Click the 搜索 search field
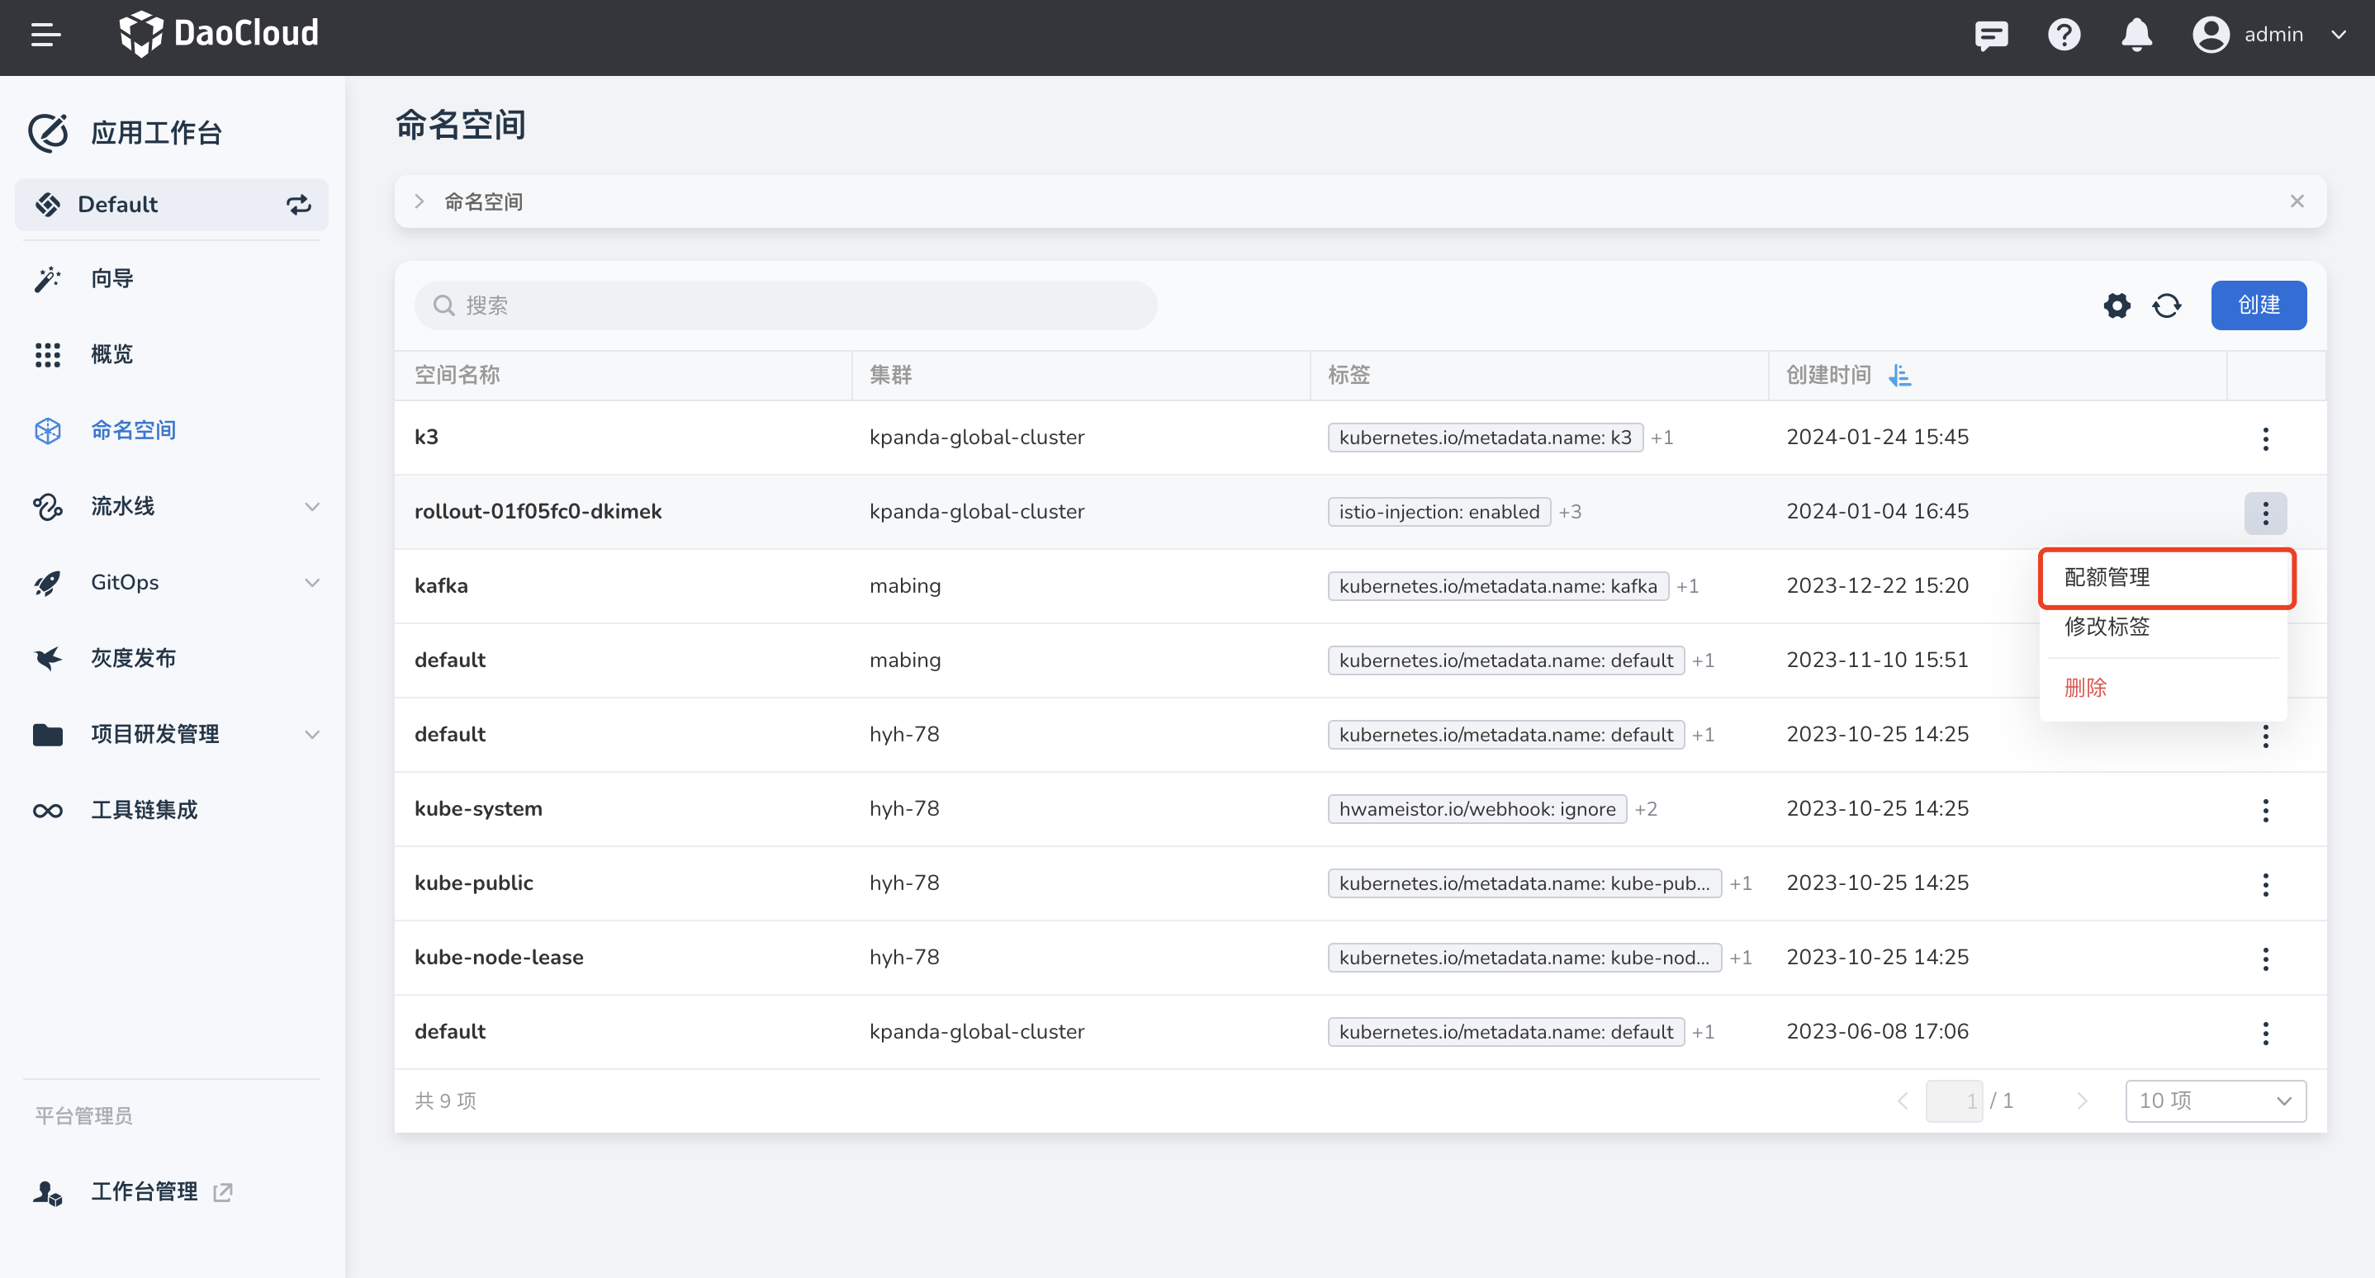2375x1278 pixels. click(x=785, y=305)
